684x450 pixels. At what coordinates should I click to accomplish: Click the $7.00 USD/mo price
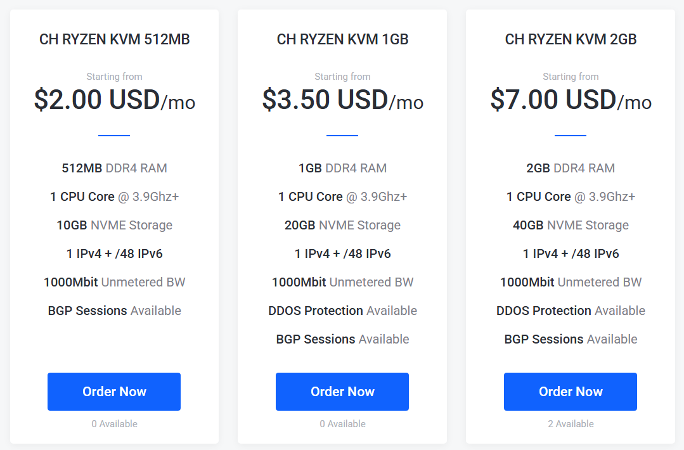point(571,100)
